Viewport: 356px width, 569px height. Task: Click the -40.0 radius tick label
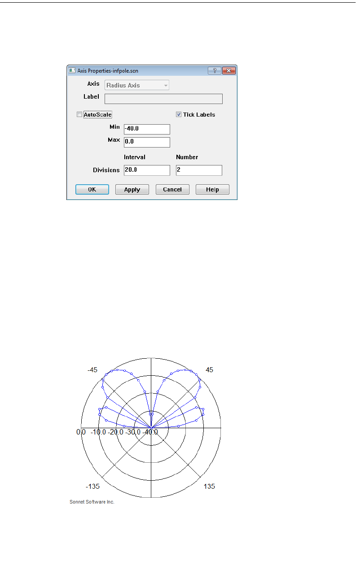[150, 432]
